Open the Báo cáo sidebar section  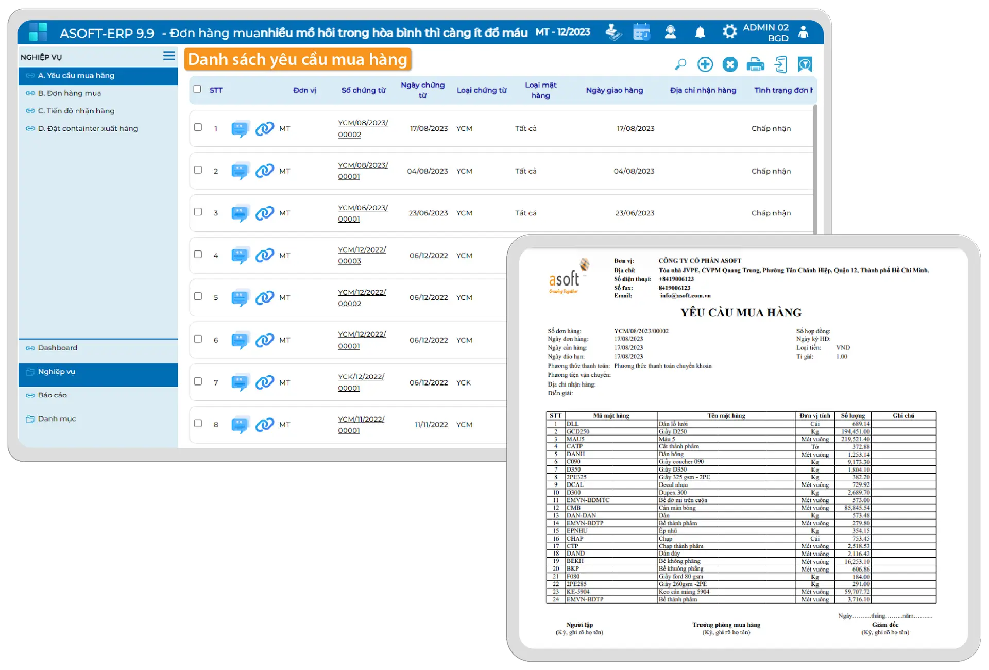click(52, 395)
